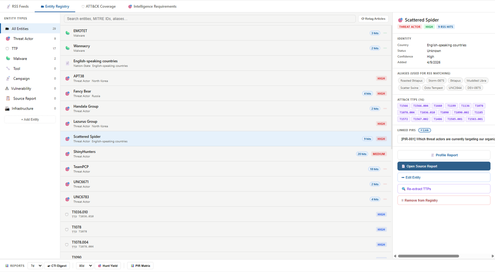
Task: Click the Fancy Bear threat actor icon
Action: point(67,93)
